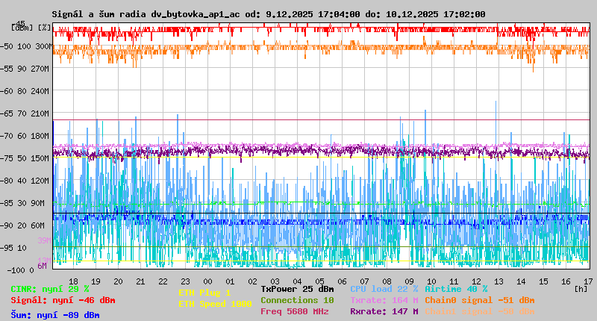Click the 12 hour mark on time axis

tap(476, 281)
